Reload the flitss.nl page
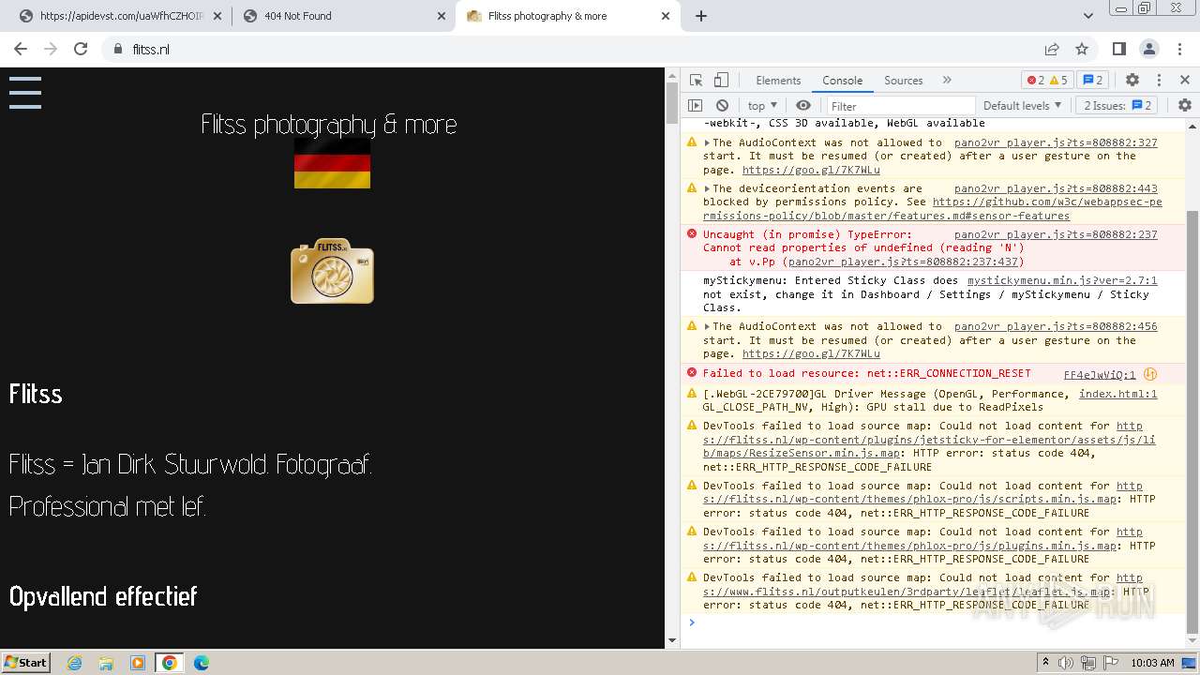Image resolution: width=1200 pixels, height=675 pixels. (x=81, y=50)
